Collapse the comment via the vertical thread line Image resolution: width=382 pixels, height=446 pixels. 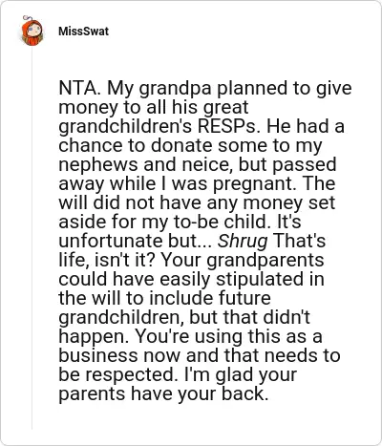(x=32, y=239)
